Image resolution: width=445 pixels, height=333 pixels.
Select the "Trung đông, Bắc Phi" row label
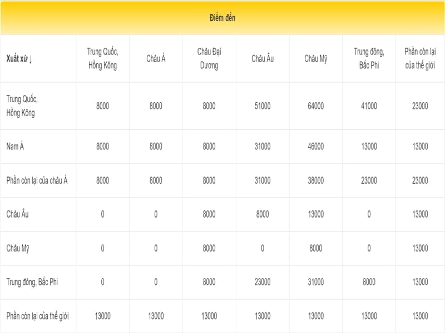tap(32, 282)
